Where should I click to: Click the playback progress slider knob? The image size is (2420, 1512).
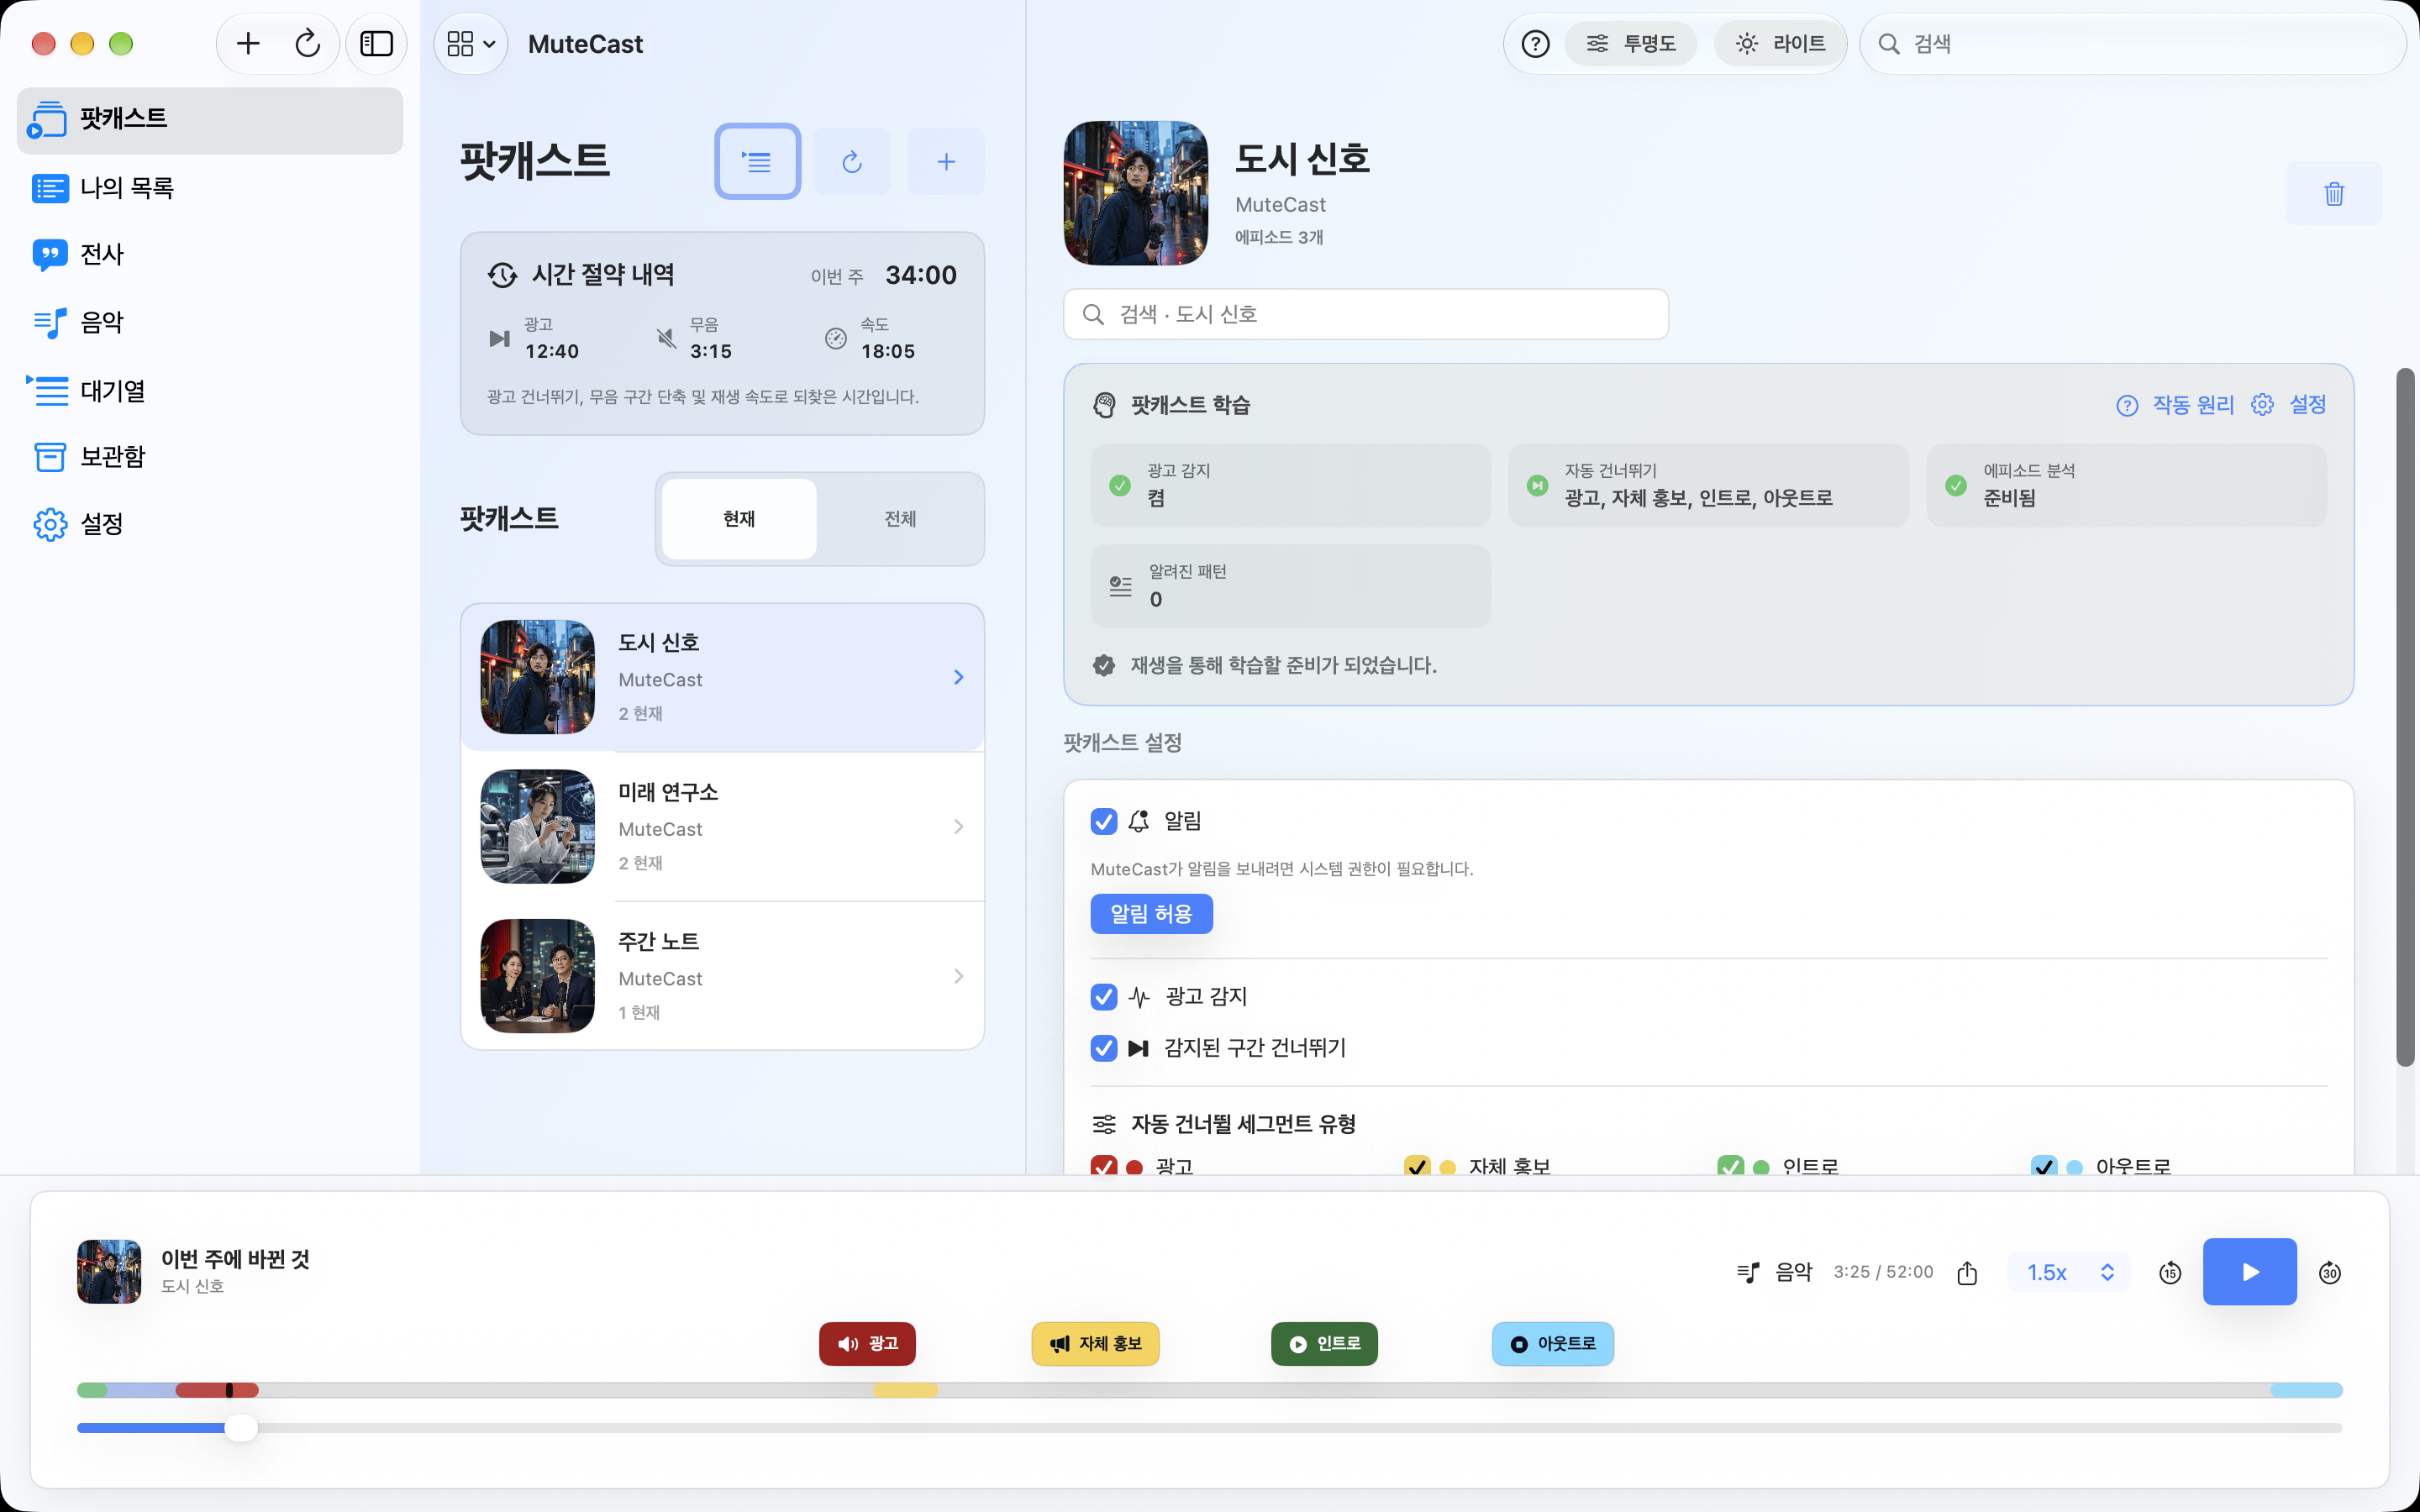click(x=240, y=1428)
